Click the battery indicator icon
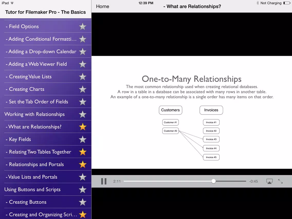The width and height of the screenshot is (292, 219). coord(287,3)
